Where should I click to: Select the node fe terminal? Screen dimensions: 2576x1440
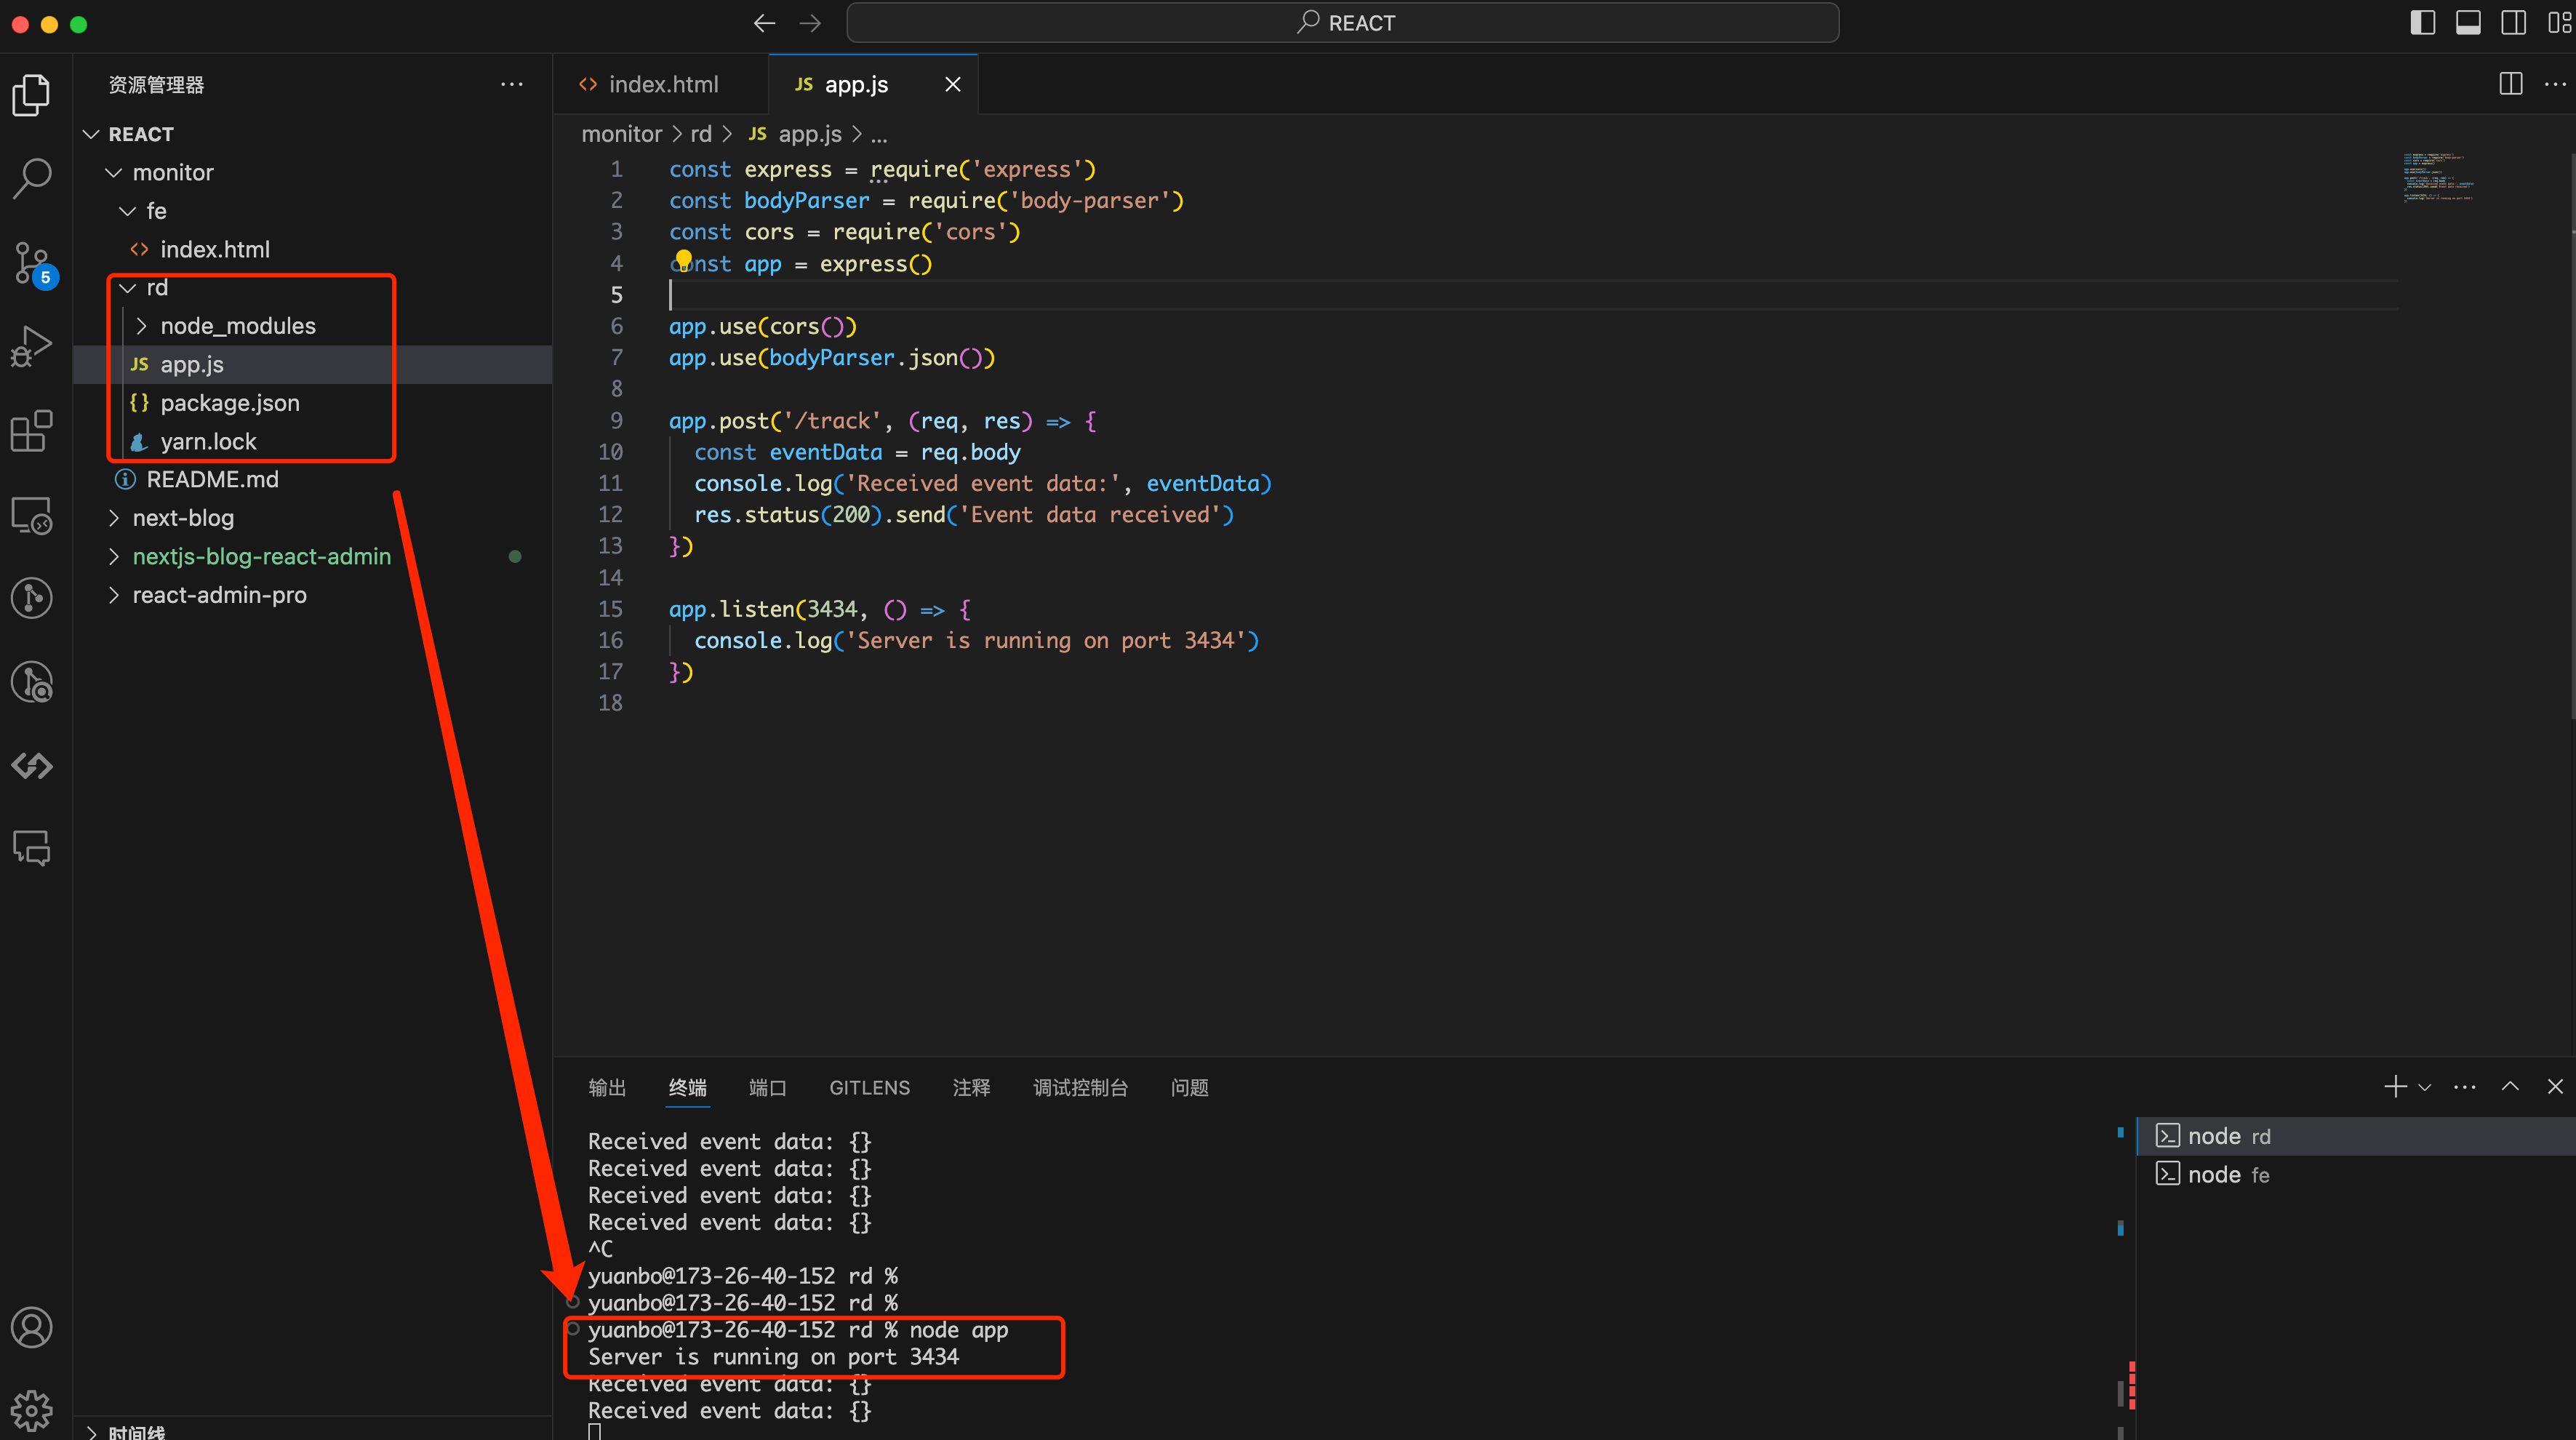(x=2227, y=1175)
